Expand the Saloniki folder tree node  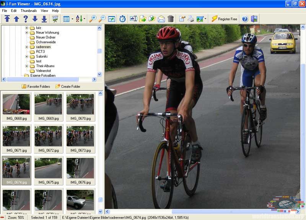click(27, 57)
